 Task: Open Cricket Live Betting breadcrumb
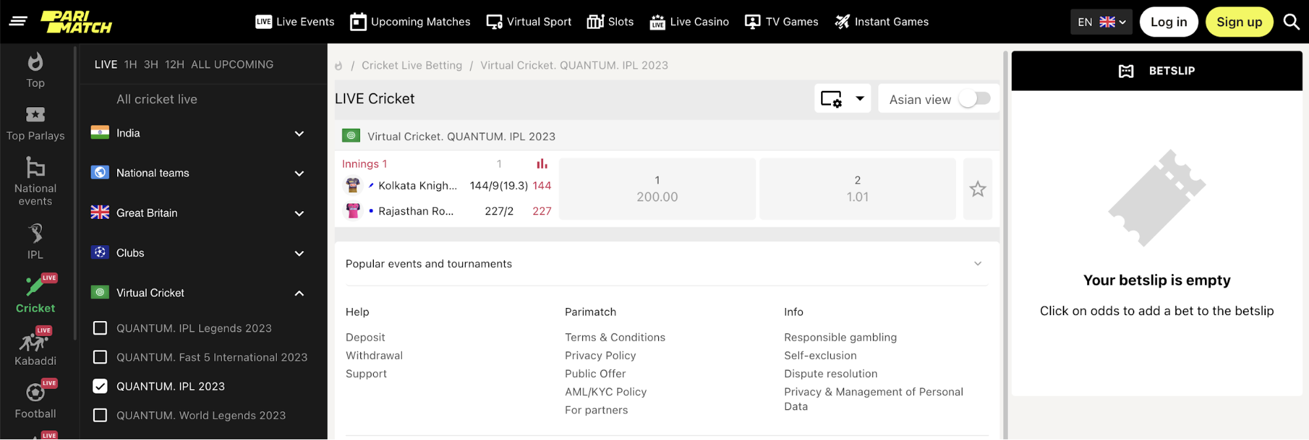click(x=412, y=65)
